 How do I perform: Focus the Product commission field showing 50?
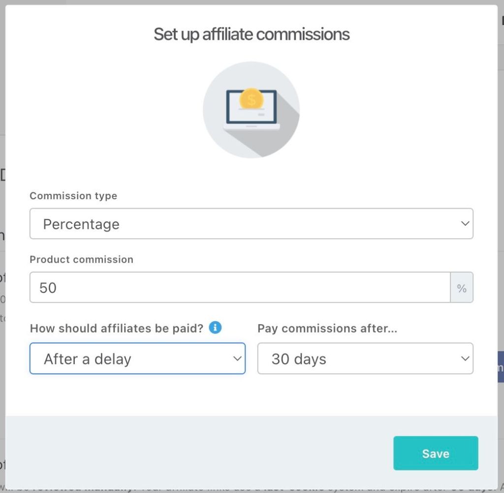click(240, 288)
